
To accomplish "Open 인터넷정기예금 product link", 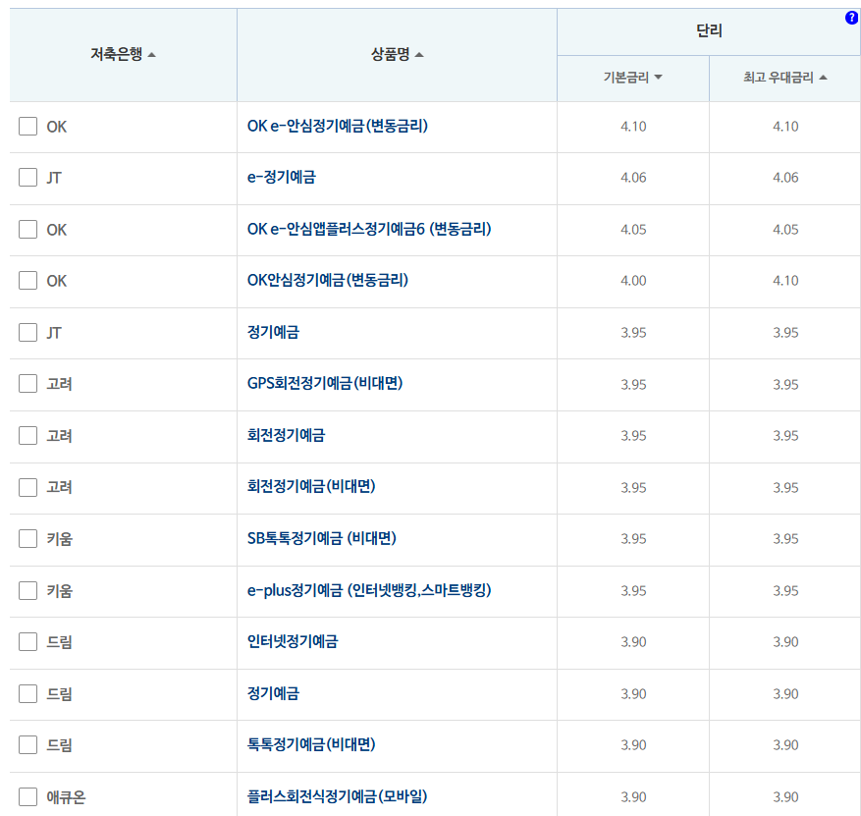I will [x=293, y=641].
